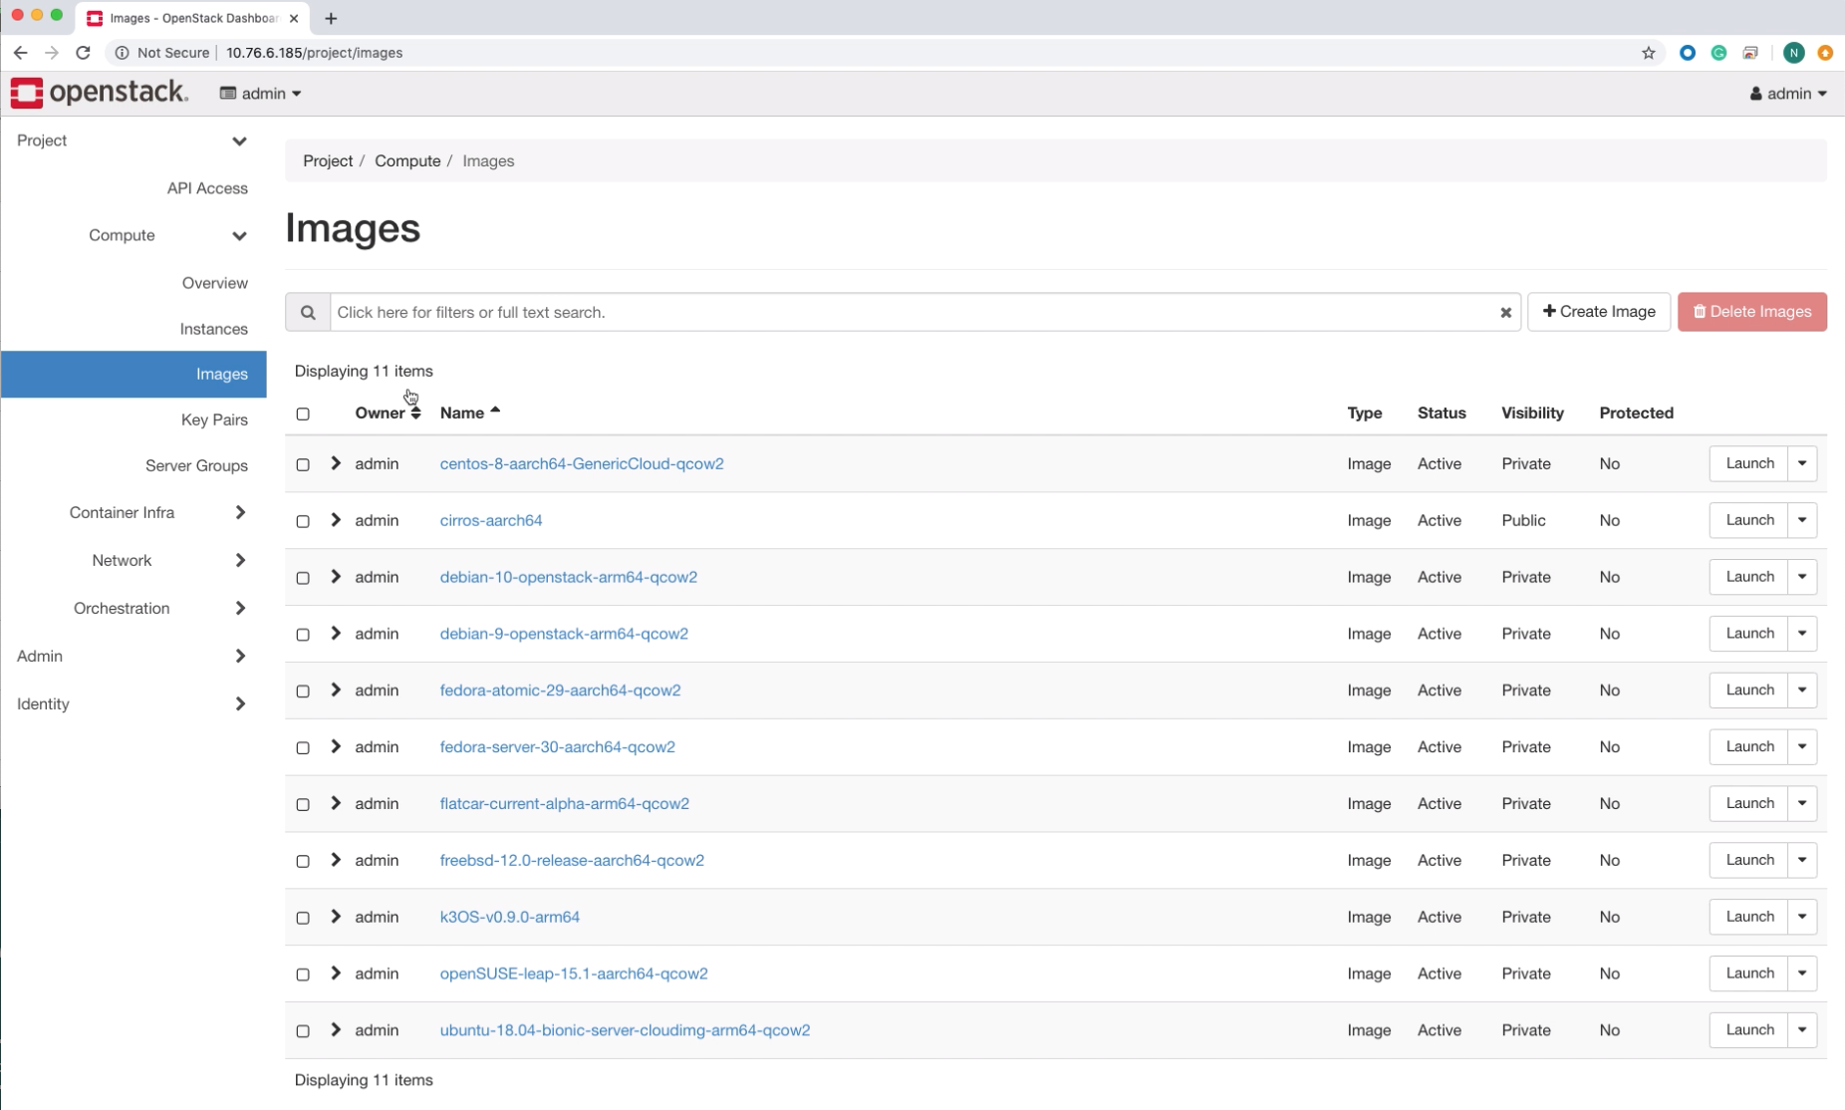
Task: Open actions dropdown for centos-8 Launch button
Action: coord(1802,463)
